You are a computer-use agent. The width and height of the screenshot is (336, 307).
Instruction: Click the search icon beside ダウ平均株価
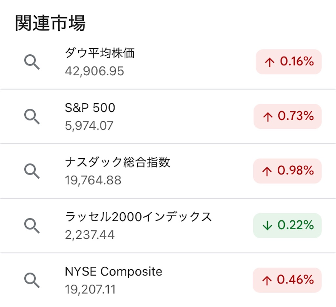32,62
